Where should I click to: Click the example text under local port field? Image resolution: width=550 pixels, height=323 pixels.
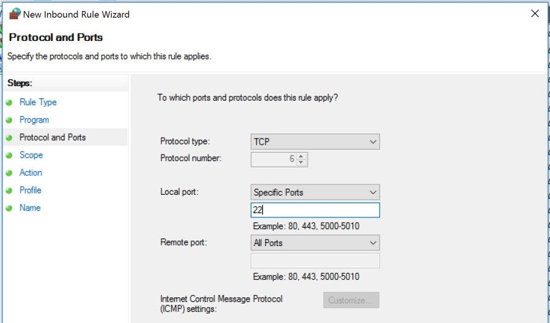pyautogui.click(x=306, y=226)
